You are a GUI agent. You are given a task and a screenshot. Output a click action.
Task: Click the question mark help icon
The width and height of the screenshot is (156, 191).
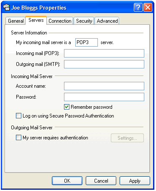point(138,8)
